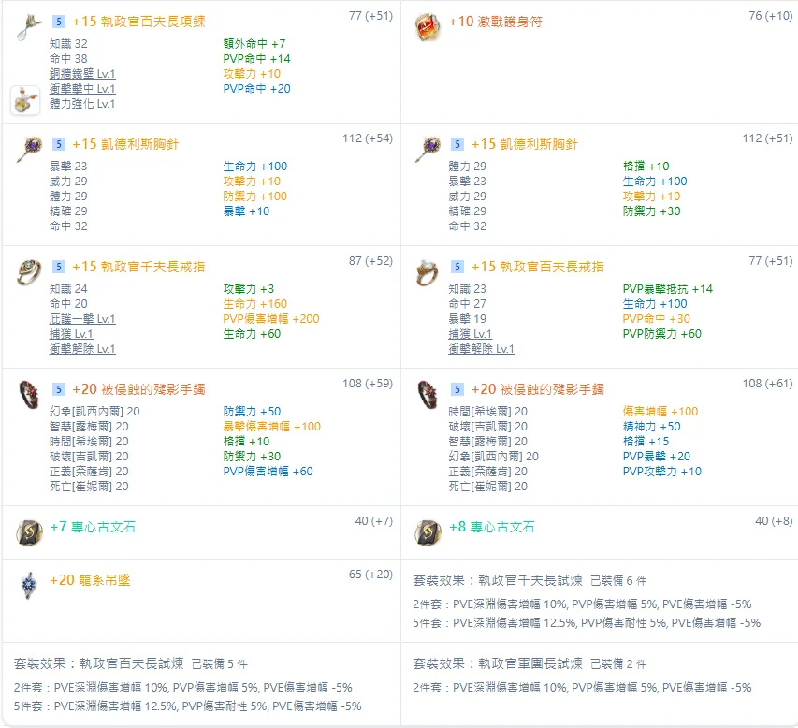
Task: Click the grade 5 badge beside 執政官百夫長項鍊
Action: [x=59, y=22]
